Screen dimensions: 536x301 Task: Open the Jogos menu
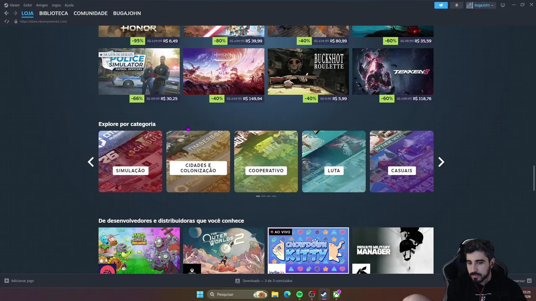point(56,5)
